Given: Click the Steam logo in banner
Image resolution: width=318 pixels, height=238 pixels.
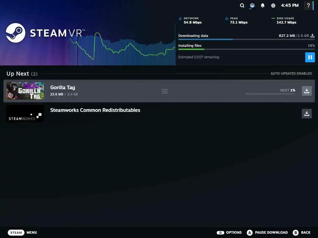Looking at the screenshot, I should [x=16, y=33].
